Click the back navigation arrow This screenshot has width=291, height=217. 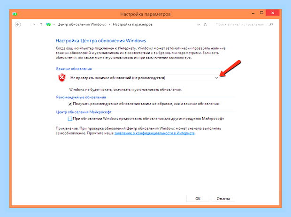click(x=18, y=24)
